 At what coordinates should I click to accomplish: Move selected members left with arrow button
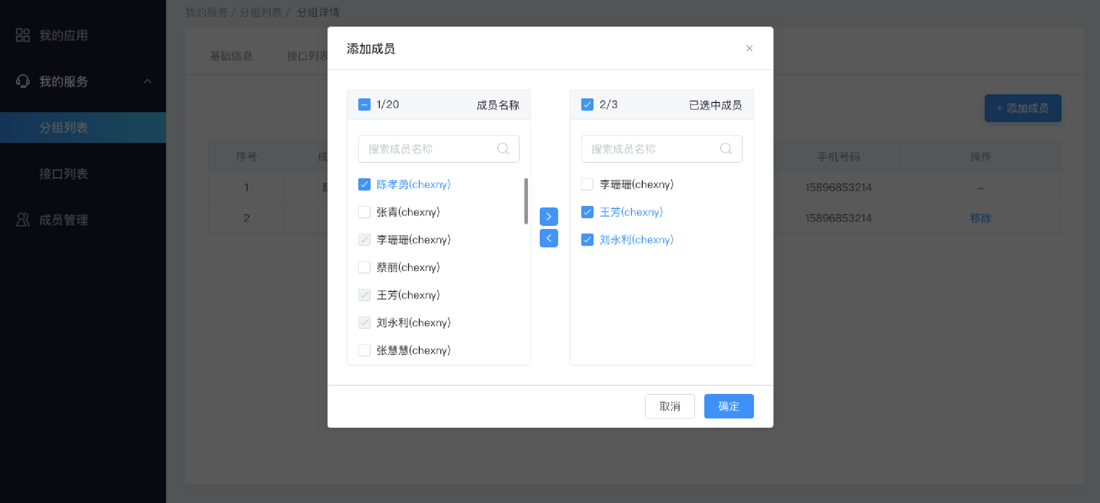coord(548,238)
